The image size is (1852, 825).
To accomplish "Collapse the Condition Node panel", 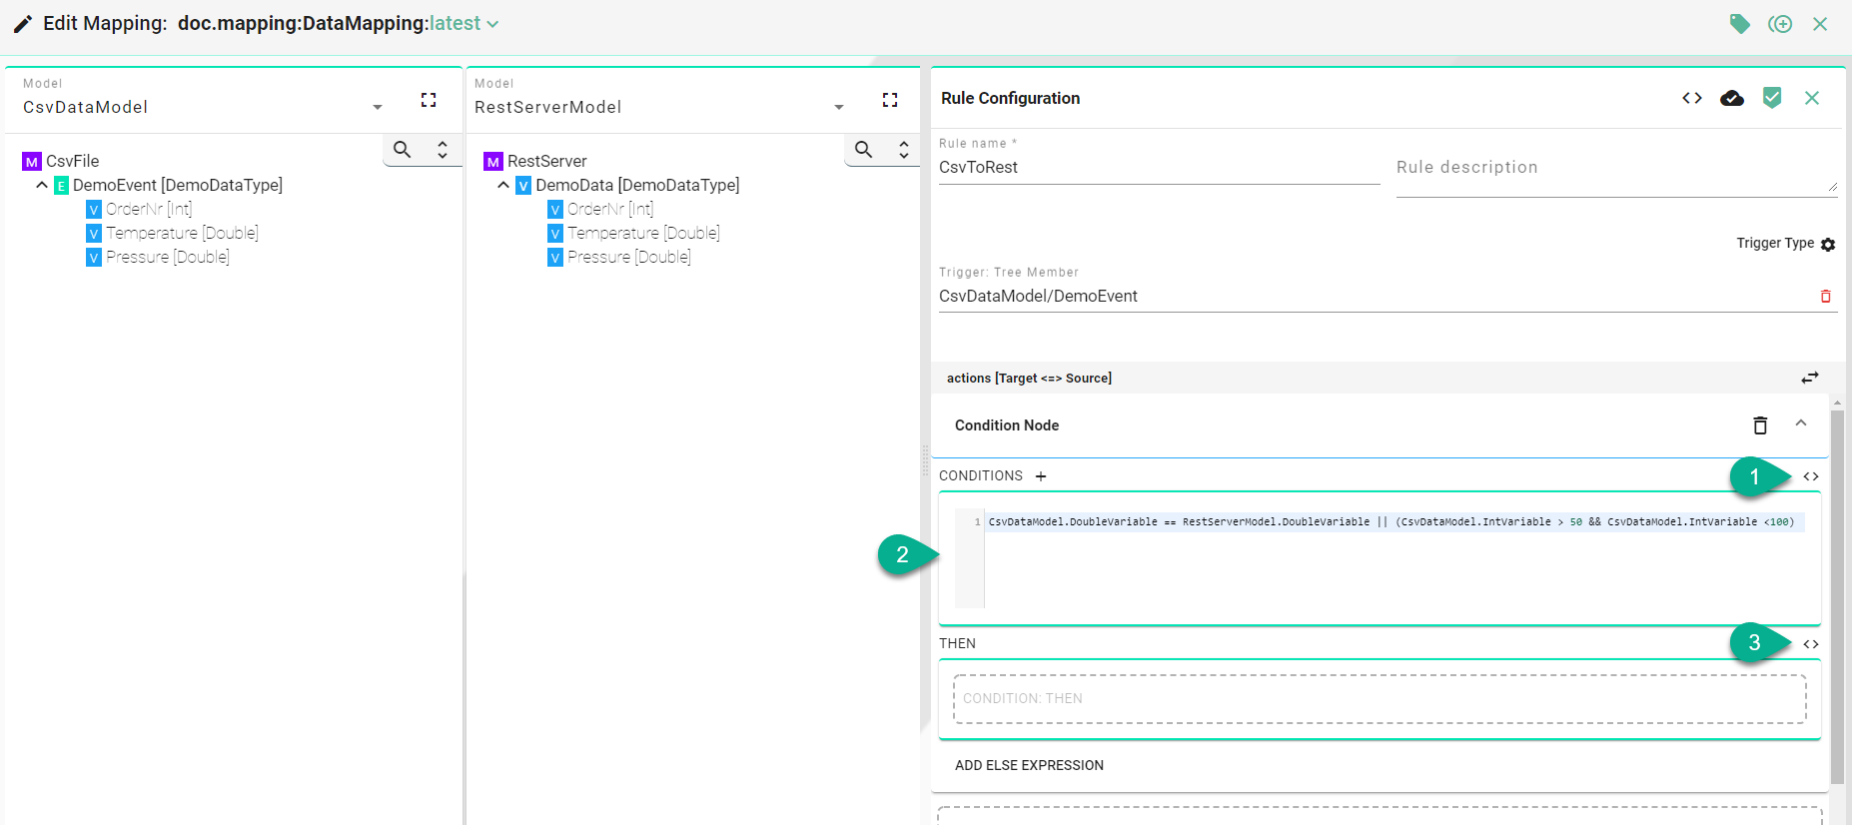I will (1800, 423).
